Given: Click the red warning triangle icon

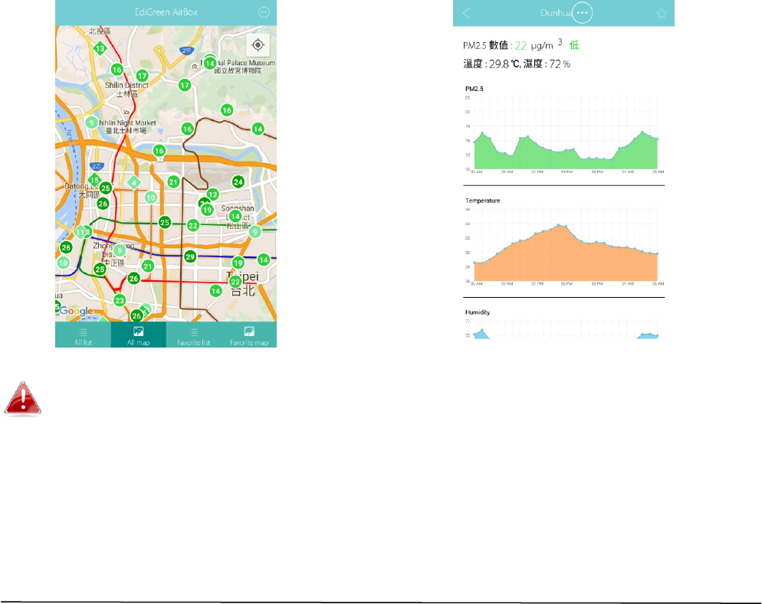Looking at the screenshot, I should pyautogui.click(x=23, y=400).
